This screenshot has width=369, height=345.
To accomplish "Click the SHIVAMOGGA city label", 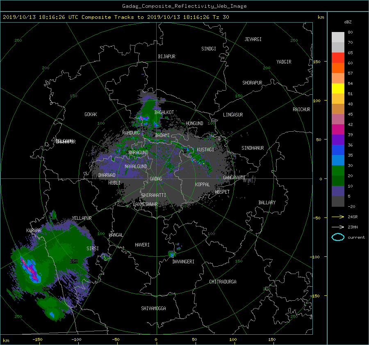I will coord(153,308).
